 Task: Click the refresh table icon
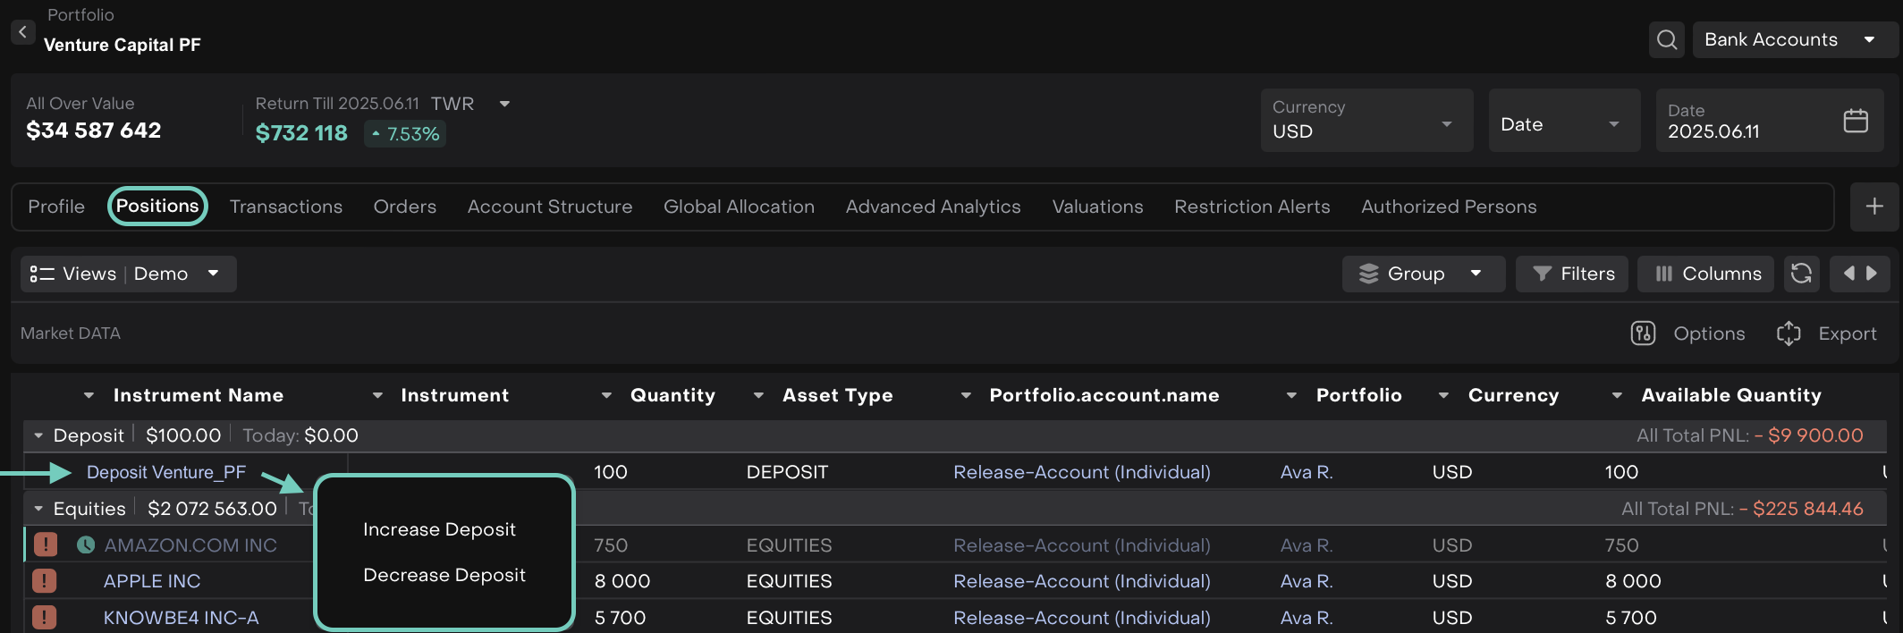pos(1801,274)
